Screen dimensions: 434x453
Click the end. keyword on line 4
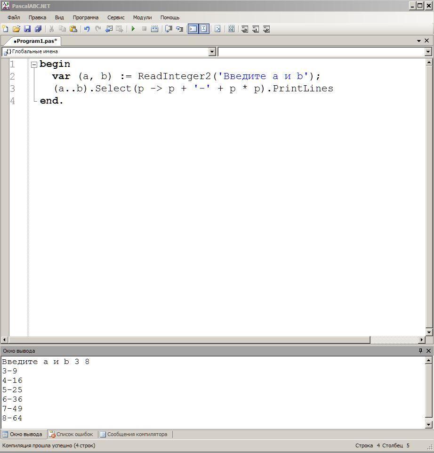pyautogui.click(x=51, y=101)
